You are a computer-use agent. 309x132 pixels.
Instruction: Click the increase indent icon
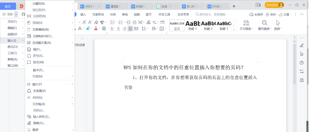pos(134,22)
